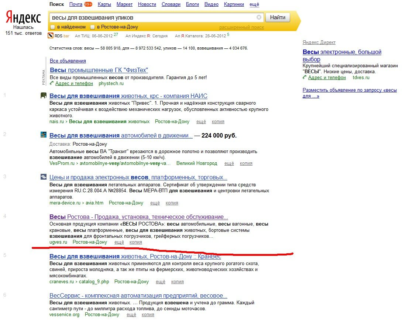Switch to Видео search
The height and width of the screenshot is (325, 409).
[212, 4]
